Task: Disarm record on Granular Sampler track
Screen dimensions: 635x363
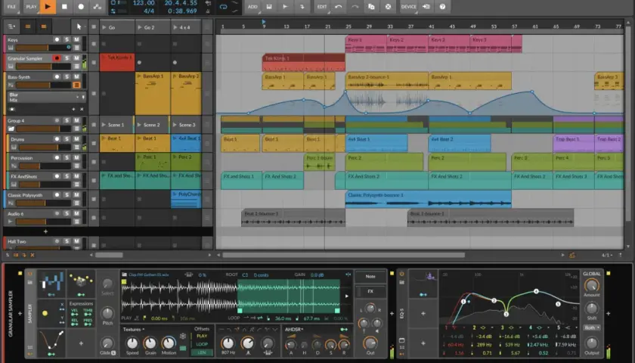Action: [57, 58]
